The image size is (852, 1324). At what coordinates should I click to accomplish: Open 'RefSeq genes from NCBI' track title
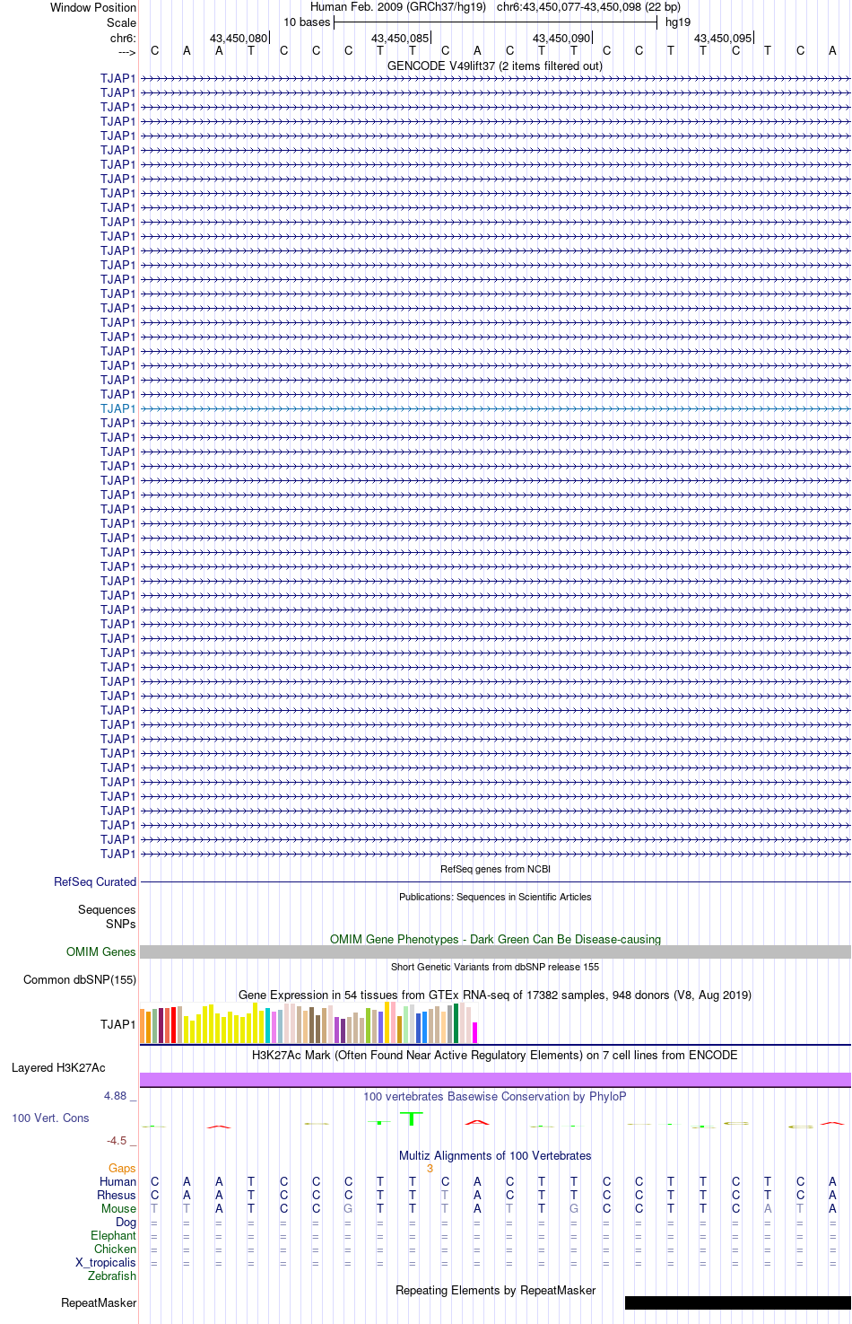pos(495,869)
